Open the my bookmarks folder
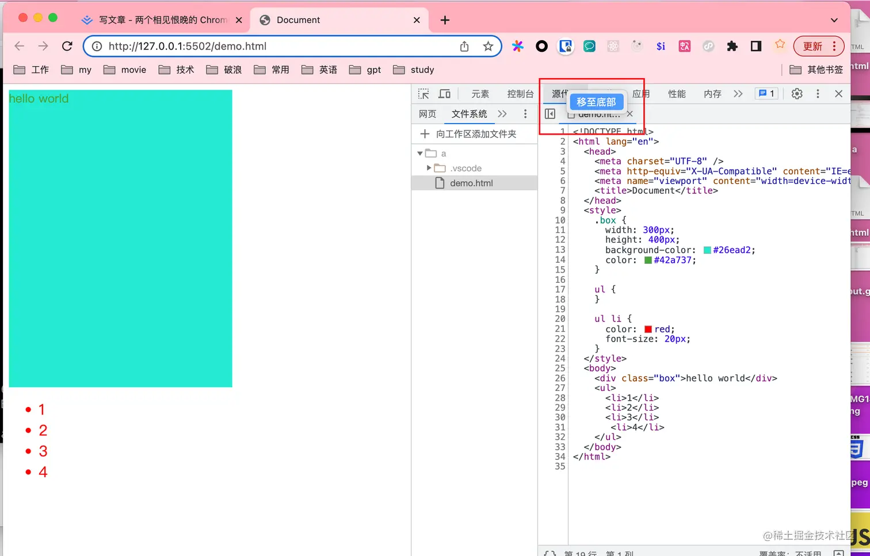The height and width of the screenshot is (556, 870). pyautogui.click(x=77, y=70)
